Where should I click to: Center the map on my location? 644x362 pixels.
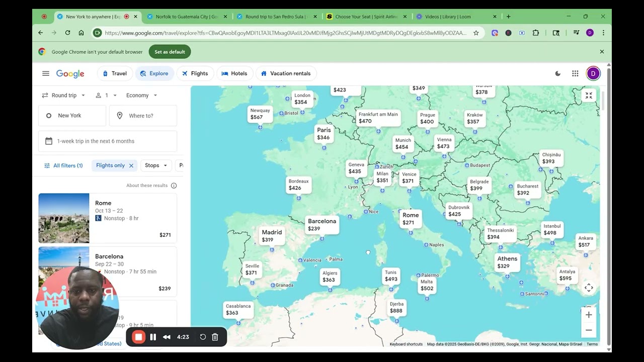click(589, 288)
